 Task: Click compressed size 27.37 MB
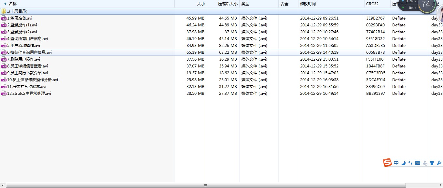pos(228,94)
